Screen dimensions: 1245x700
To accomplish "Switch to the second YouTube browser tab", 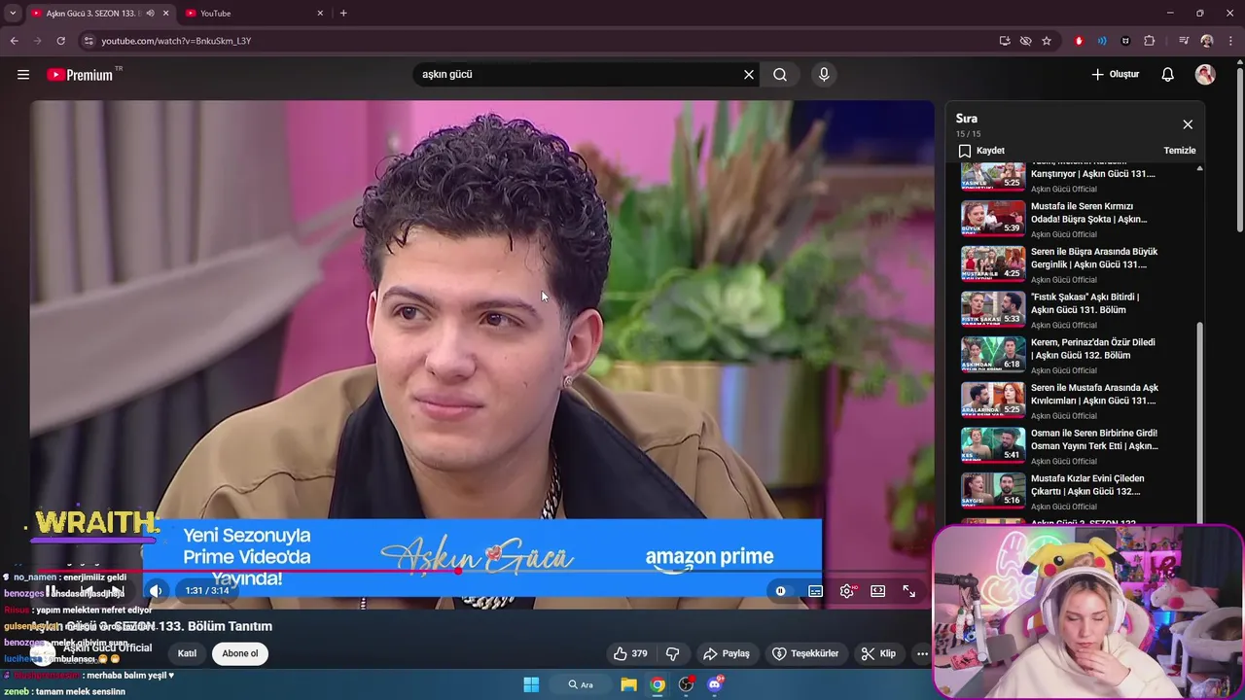I will tap(253, 14).
